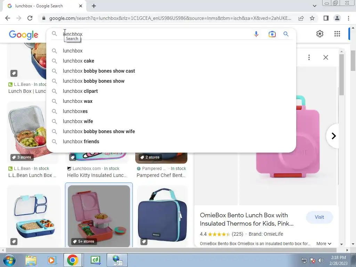The width and height of the screenshot is (356, 267).
Task: Click the 3 stores product tag badge
Action: pos(21,157)
